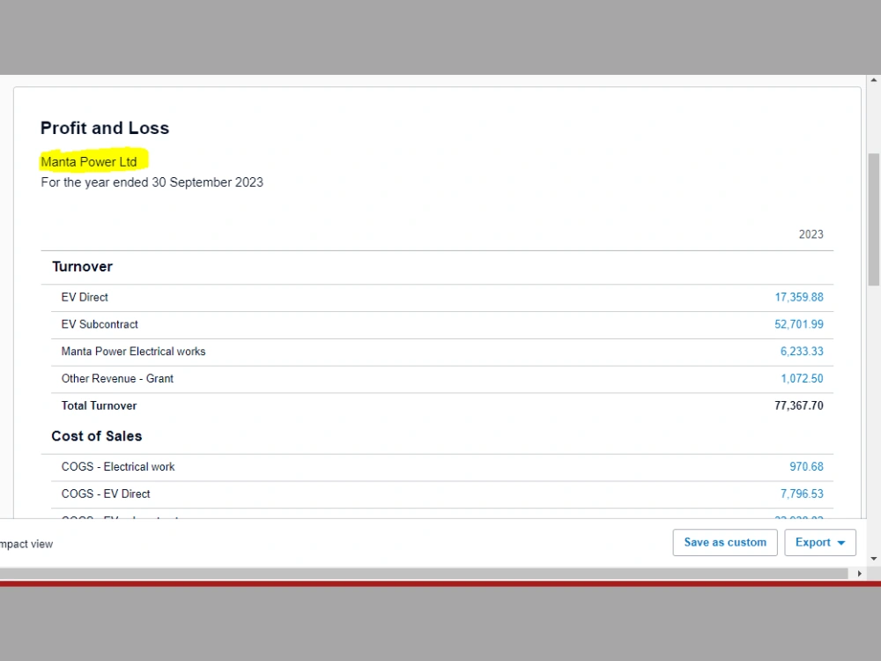Click the Save as custom button
This screenshot has height=661, width=881.
pos(725,542)
